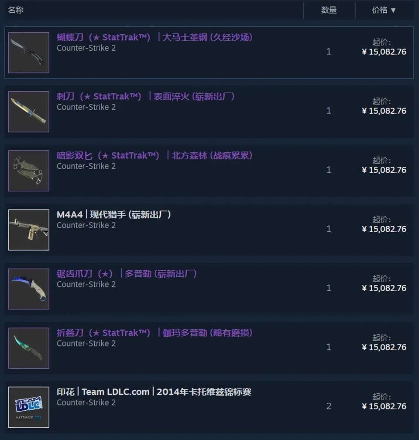Open the M4A4 Modern Hunter image
Viewport: 419px width, 440px height.
pyautogui.click(x=29, y=230)
